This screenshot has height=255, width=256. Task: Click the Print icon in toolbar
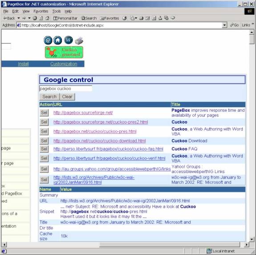pos(142,18)
